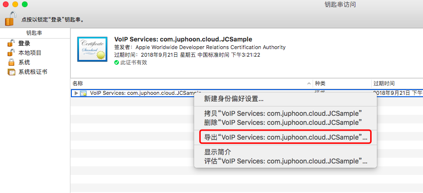Choose 显示简介 from context menu

click(285, 152)
